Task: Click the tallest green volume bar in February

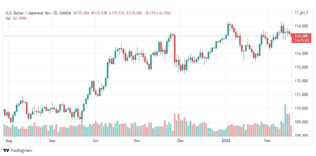Action: pos(285,120)
